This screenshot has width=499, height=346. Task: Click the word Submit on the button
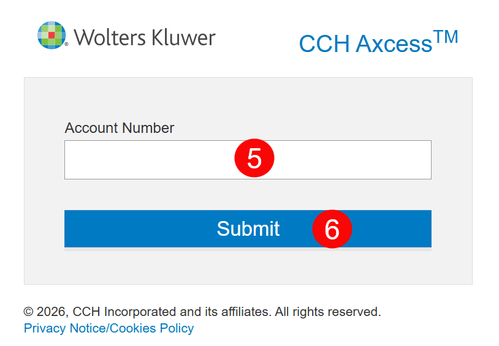(248, 229)
